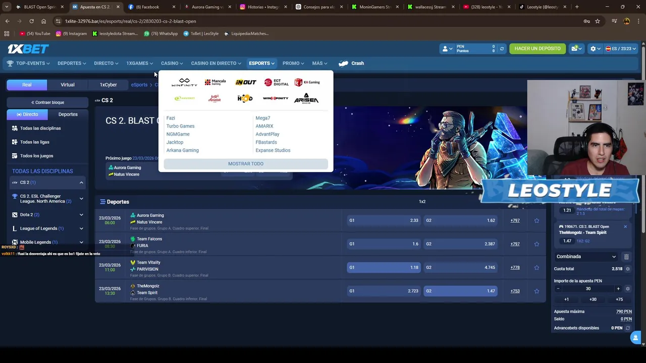Deselect G2 odds 1.47 for Team Spirit
This screenshot has width=646, height=363.
(460, 291)
